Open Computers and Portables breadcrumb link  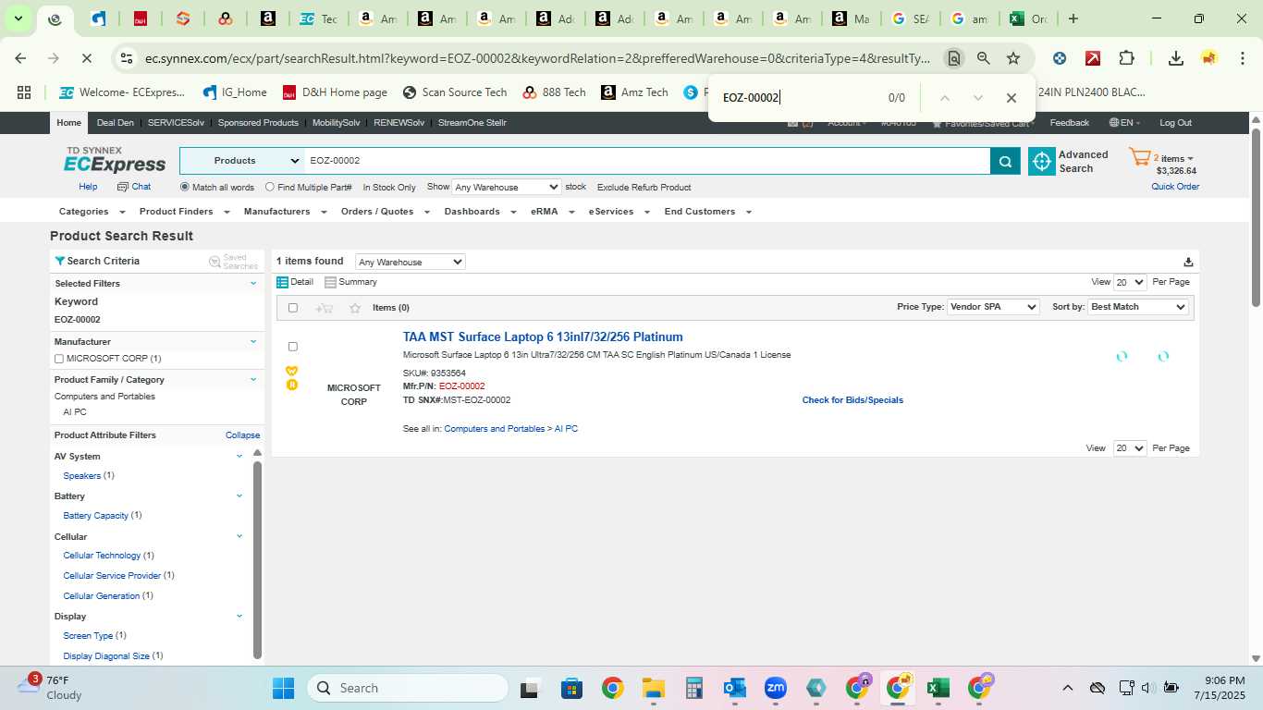tap(495, 429)
